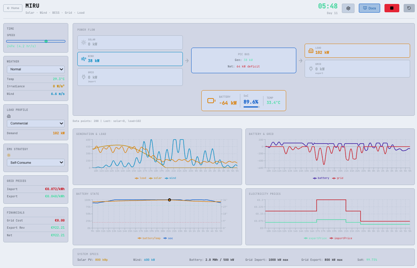Click the clock time 05:48
This screenshot has width=417, height=268.
[328, 6]
